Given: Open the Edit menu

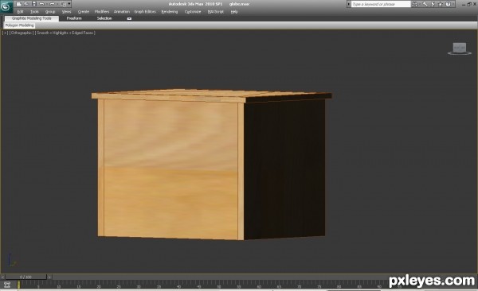Looking at the screenshot, I should point(21,12).
